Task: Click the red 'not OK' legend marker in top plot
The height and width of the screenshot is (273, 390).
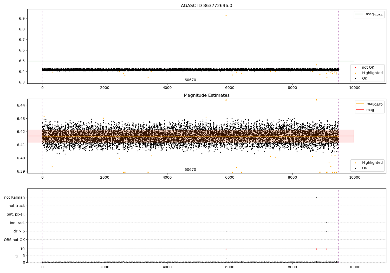Action: pyautogui.click(x=355, y=68)
